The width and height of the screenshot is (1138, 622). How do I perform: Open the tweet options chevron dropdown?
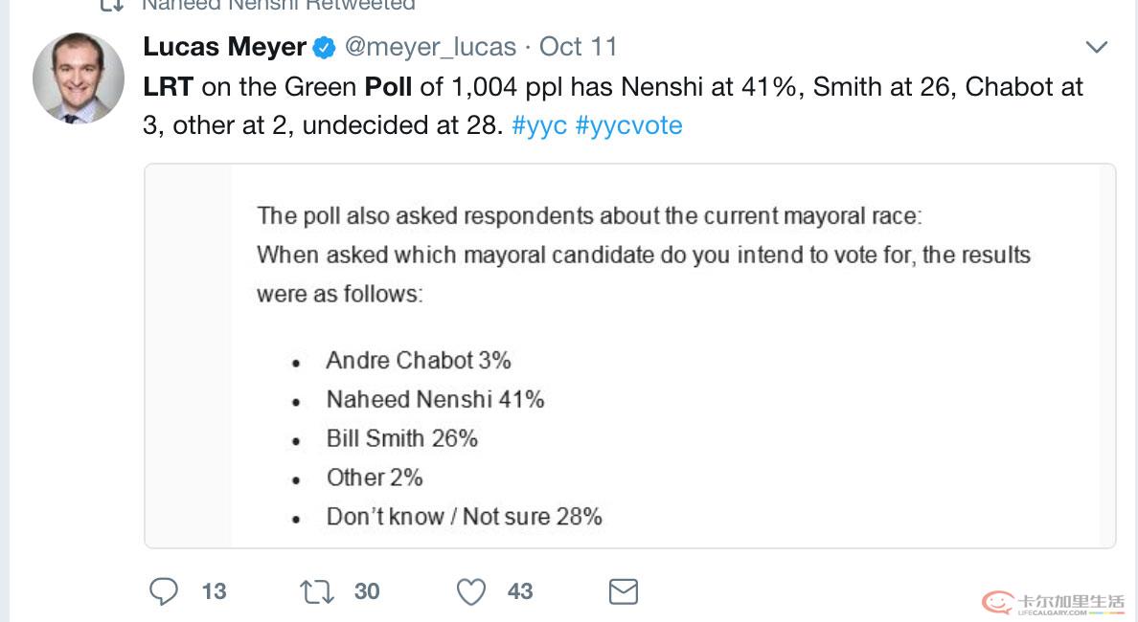click(1095, 47)
